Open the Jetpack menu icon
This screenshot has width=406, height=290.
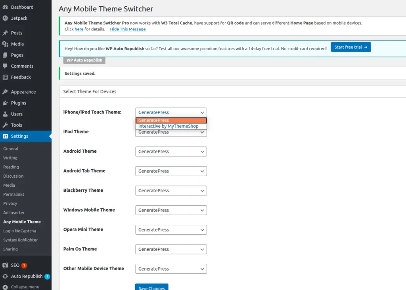[x=6, y=18]
